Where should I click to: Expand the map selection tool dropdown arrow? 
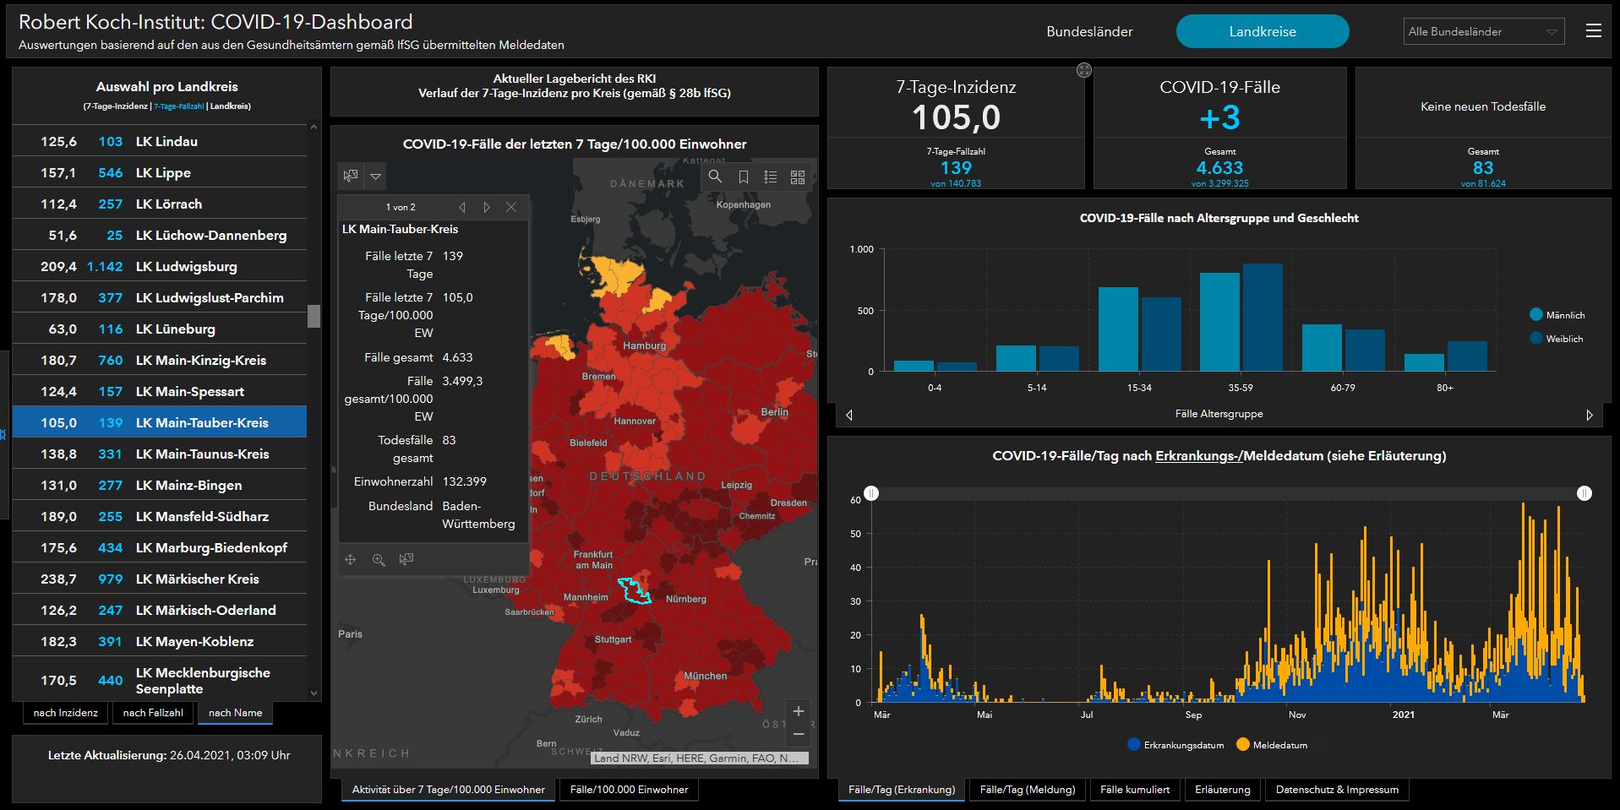point(376,177)
